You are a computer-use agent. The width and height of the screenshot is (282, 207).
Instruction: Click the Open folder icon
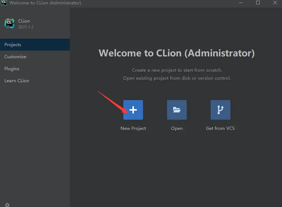[x=177, y=110]
